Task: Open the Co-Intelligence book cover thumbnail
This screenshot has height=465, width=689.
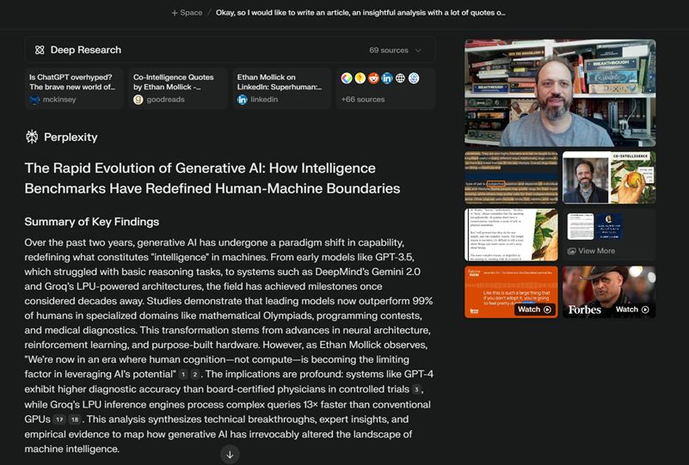Action: [x=610, y=177]
